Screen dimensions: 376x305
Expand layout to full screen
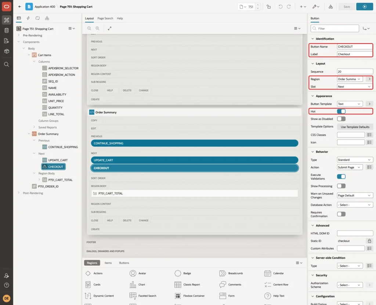[x=109, y=28]
